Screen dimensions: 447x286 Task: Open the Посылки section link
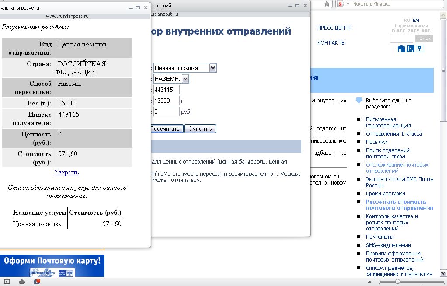pyautogui.click(x=376, y=142)
